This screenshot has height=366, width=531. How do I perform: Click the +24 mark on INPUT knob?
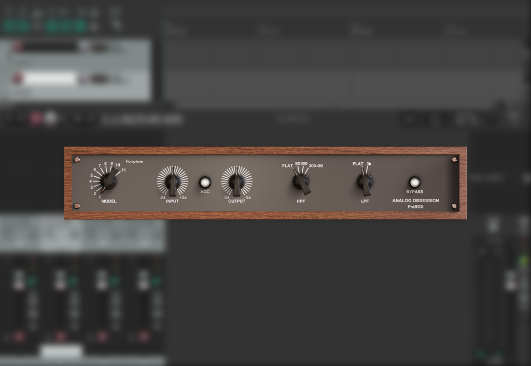point(183,198)
